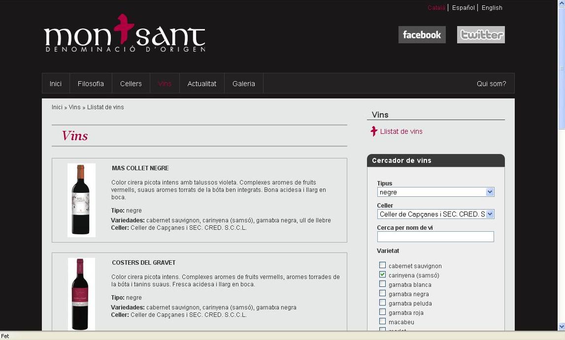Click the Montsant Denominació d'Origen logo
This screenshot has width=565, height=340.
click(125, 33)
